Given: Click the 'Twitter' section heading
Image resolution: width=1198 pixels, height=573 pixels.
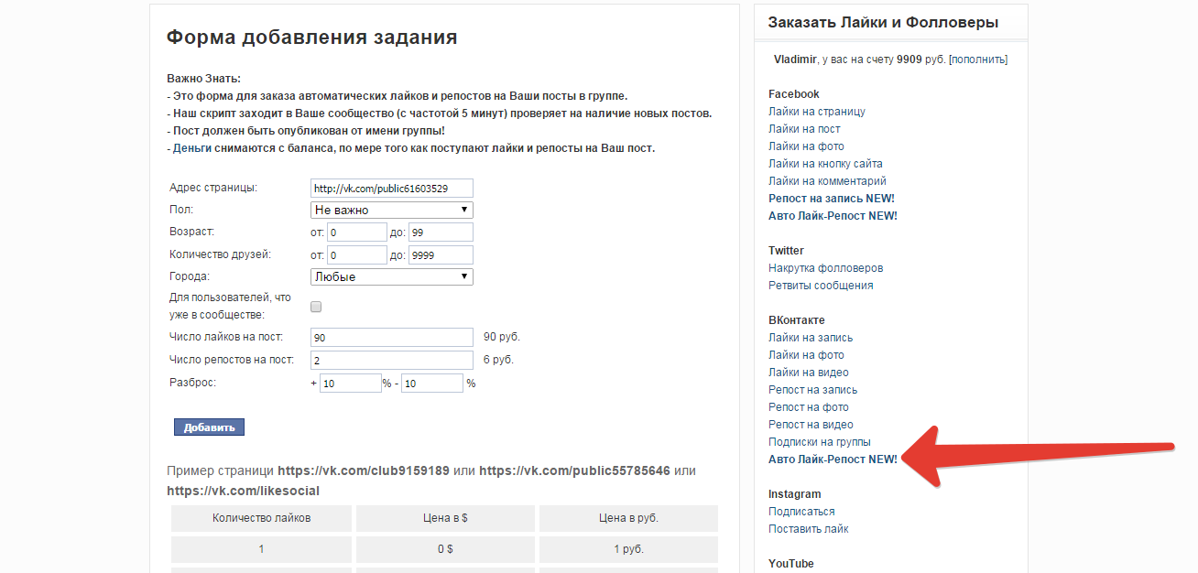Looking at the screenshot, I should coord(786,251).
